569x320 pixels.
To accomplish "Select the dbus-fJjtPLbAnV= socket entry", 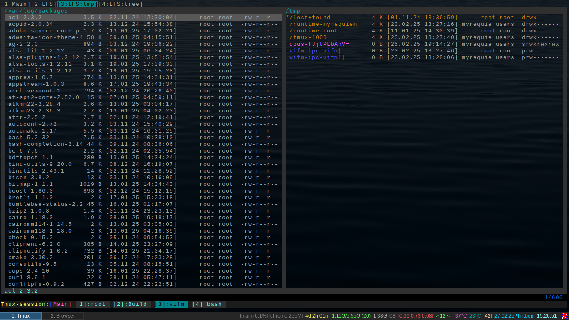I will (424, 44).
